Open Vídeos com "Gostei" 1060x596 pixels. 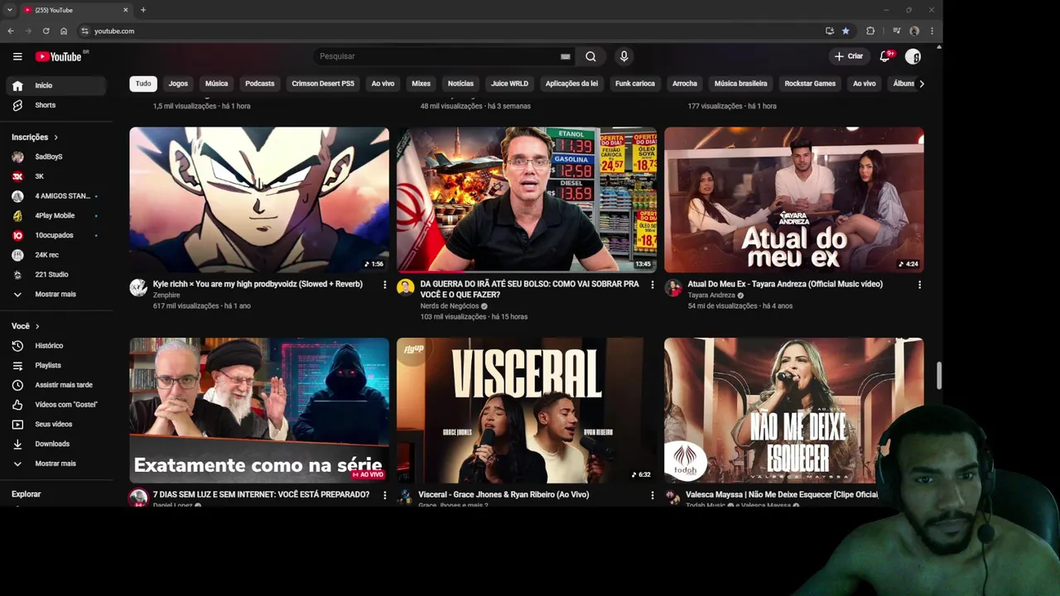(x=55, y=404)
